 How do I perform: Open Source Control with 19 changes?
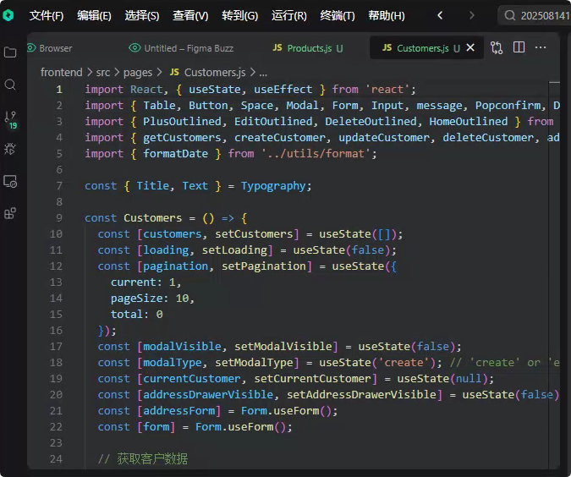(10, 119)
